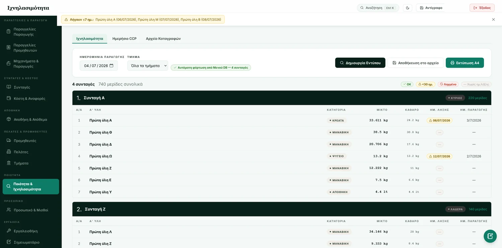The width and height of the screenshot is (502, 248).
Task: Open Προσωπικό & Μισθοί people icon
Action: pyautogui.click(x=9, y=210)
